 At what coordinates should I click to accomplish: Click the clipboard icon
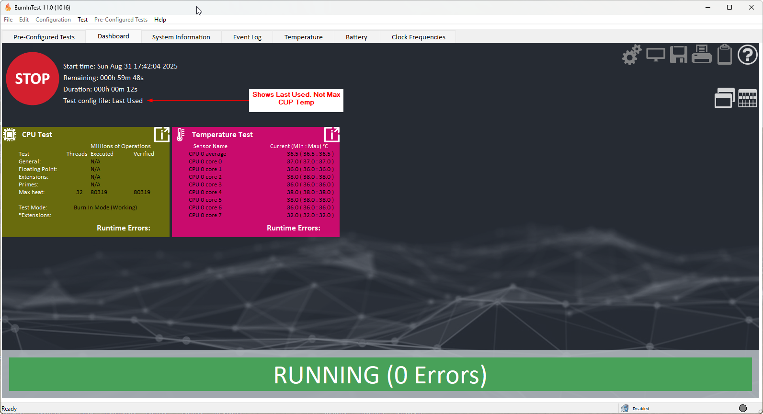[x=725, y=54]
